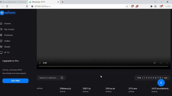Open pagination page 6
Image resolution: width=172 pixels, height=96 pixels.
pyautogui.click(x=156, y=78)
